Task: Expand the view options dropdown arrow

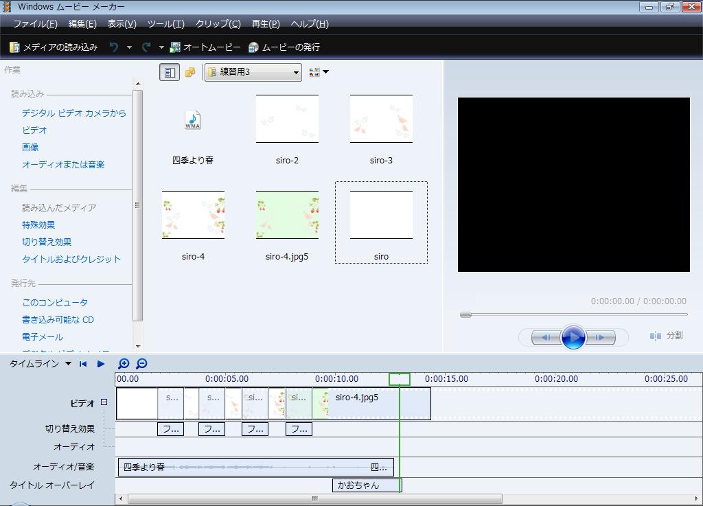Action: pyautogui.click(x=326, y=71)
